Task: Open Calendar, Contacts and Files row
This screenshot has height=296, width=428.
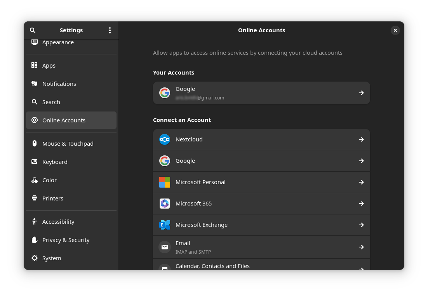Action: (x=261, y=264)
